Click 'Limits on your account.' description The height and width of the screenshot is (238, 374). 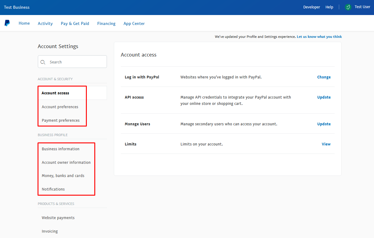coord(202,144)
